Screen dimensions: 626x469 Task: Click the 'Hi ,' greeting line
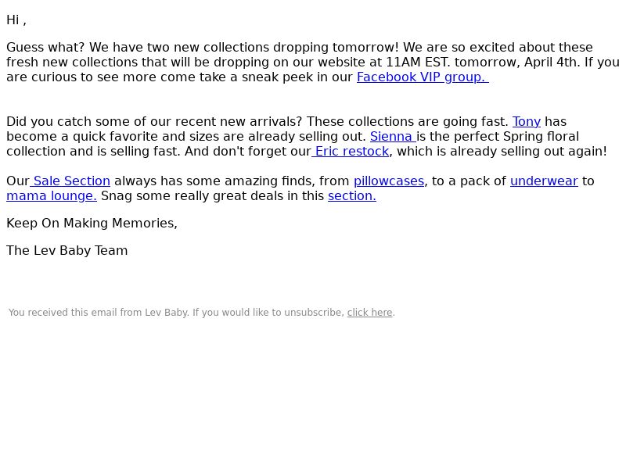tap(16, 20)
